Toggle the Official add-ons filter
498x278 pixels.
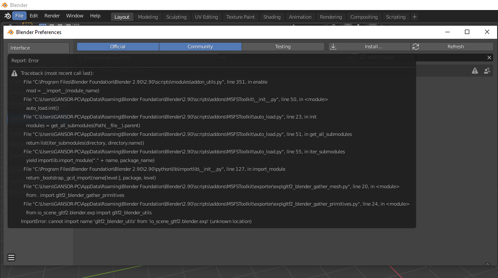tap(118, 47)
